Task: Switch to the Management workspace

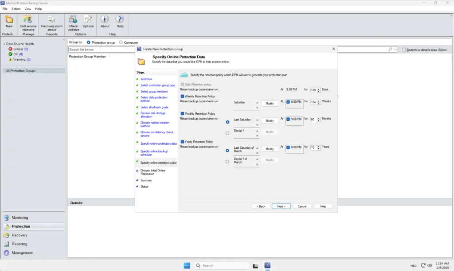Action: pos(22,253)
